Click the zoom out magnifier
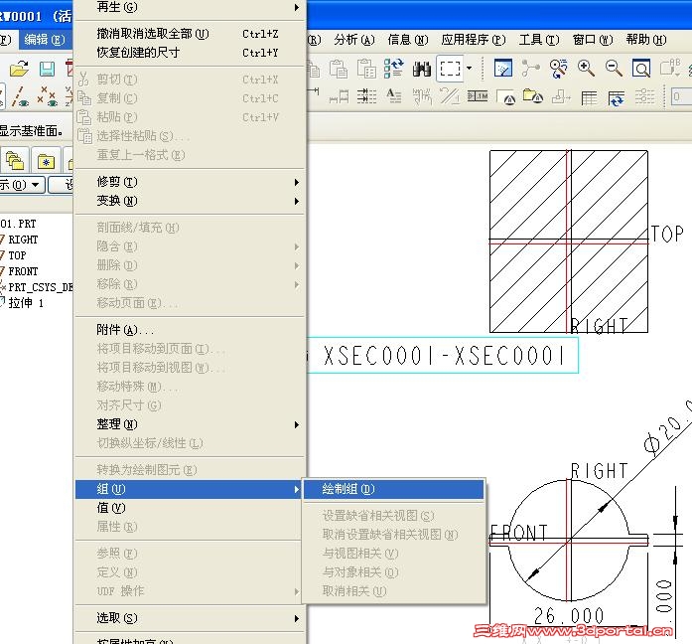This screenshot has width=692, height=644. pyautogui.click(x=614, y=69)
